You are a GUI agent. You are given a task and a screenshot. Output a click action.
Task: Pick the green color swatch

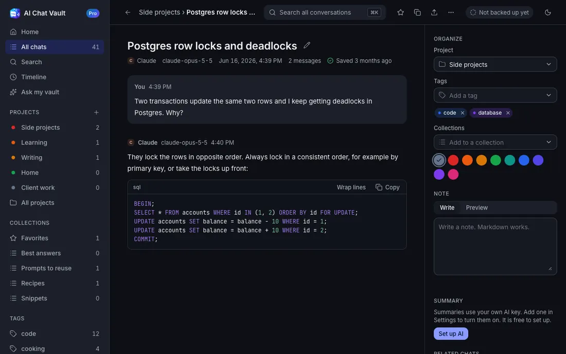[496, 160]
